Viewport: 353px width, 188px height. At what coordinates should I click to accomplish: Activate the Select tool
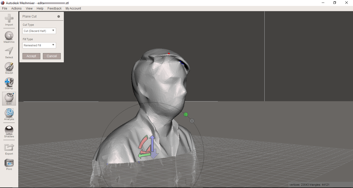click(x=9, y=53)
